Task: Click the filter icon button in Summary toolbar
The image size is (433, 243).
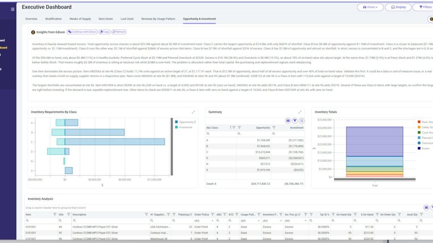Action: point(295,121)
